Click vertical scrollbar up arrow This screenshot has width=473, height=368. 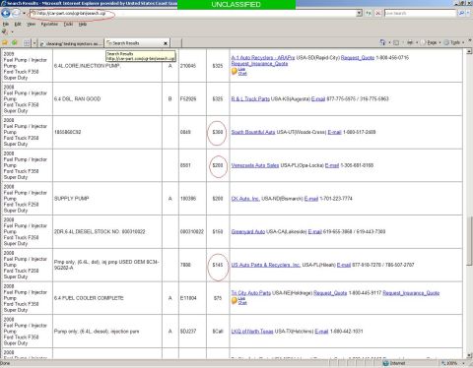(x=469, y=51)
